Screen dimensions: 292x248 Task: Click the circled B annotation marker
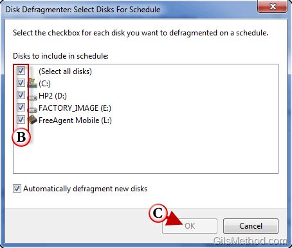click(x=21, y=137)
